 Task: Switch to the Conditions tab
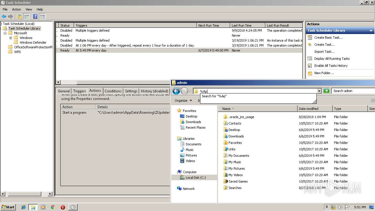[113, 91]
